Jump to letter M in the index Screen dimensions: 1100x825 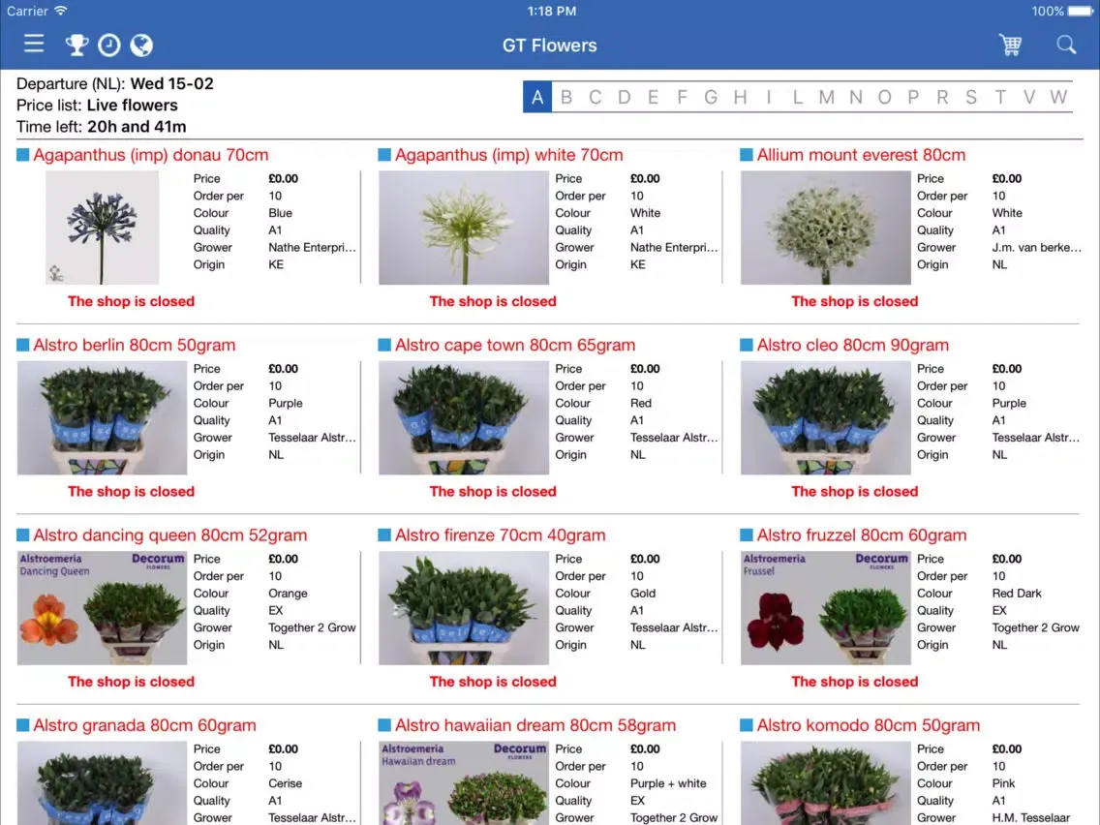(x=826, y=97)
